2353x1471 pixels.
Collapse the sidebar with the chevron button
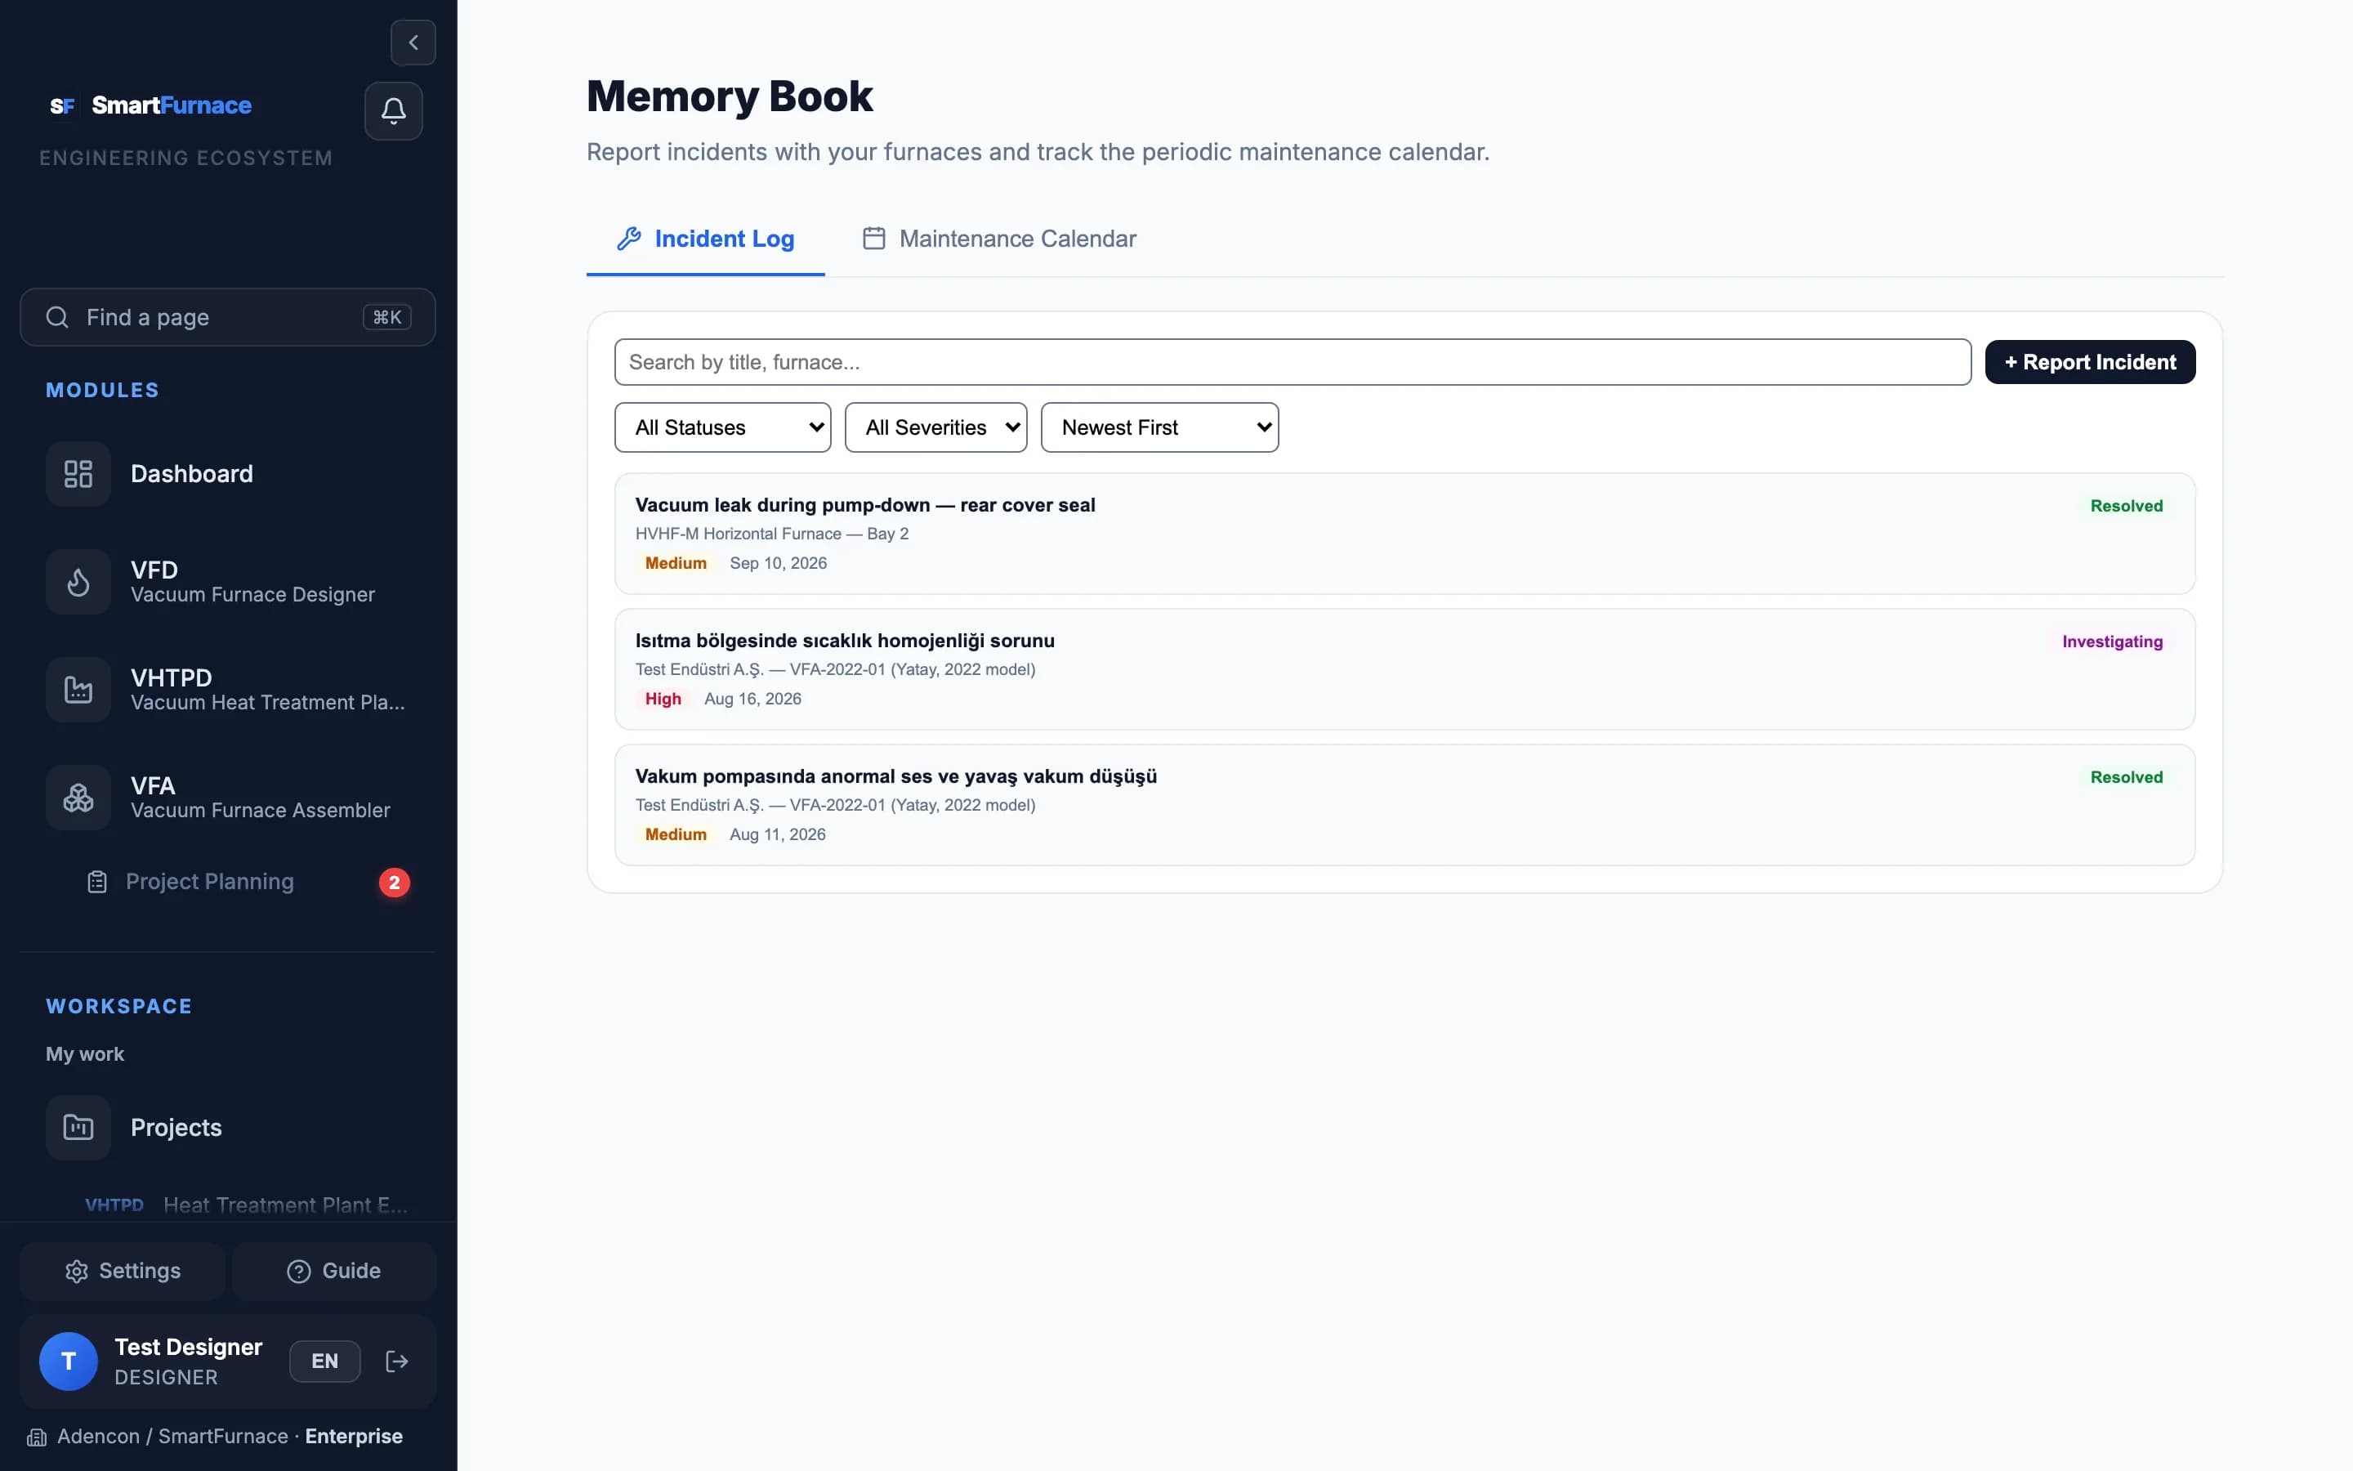(x=413, y=42)
